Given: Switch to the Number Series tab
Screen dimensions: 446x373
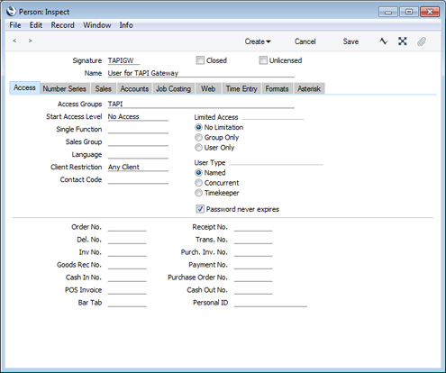Looking at the screenshot, I should [x=64, y=88].
